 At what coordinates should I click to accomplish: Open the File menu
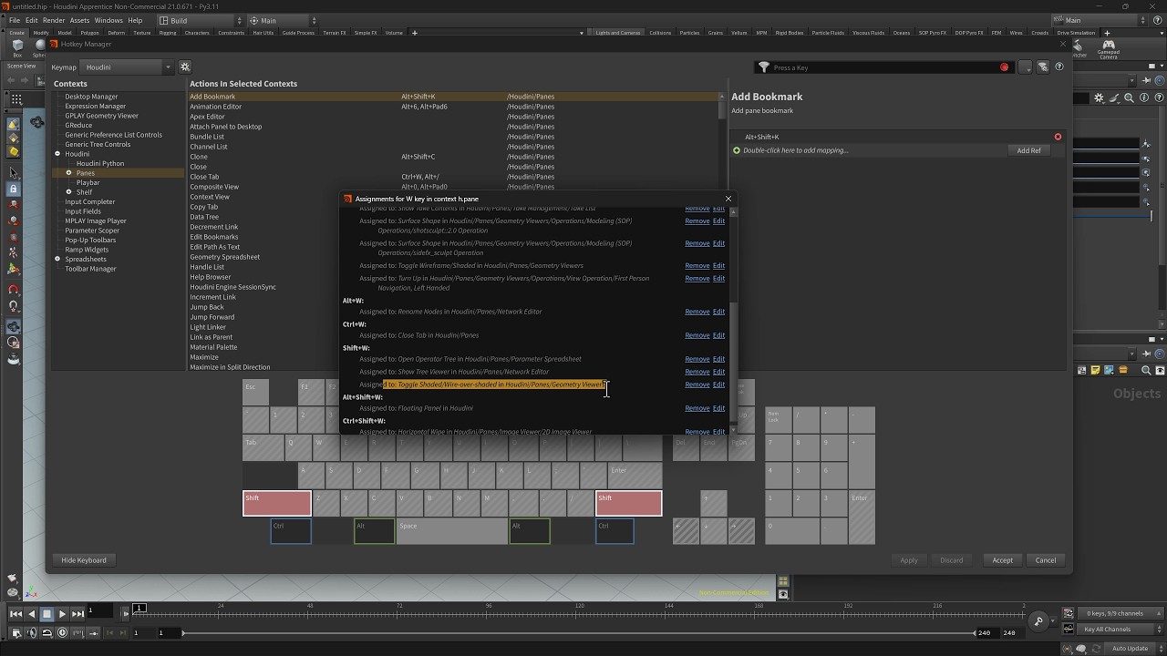click(15, 20)
